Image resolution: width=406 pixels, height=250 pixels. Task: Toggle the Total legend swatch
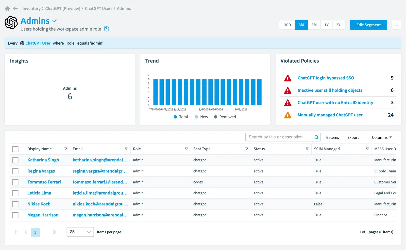pyautogui.click(x=175, y=117)
